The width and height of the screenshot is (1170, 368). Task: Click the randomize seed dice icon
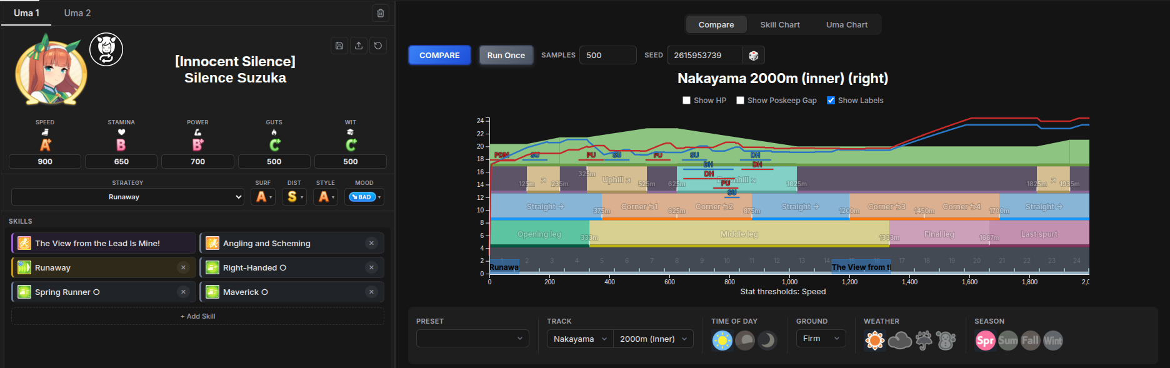click(x=754, y=56)
